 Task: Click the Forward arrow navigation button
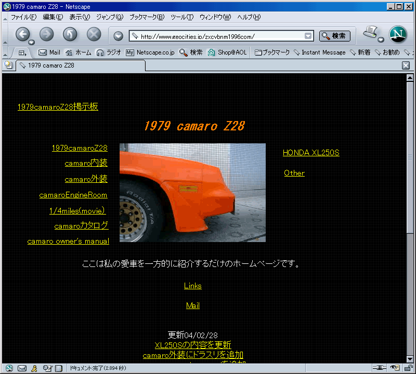tap(47, 34)
